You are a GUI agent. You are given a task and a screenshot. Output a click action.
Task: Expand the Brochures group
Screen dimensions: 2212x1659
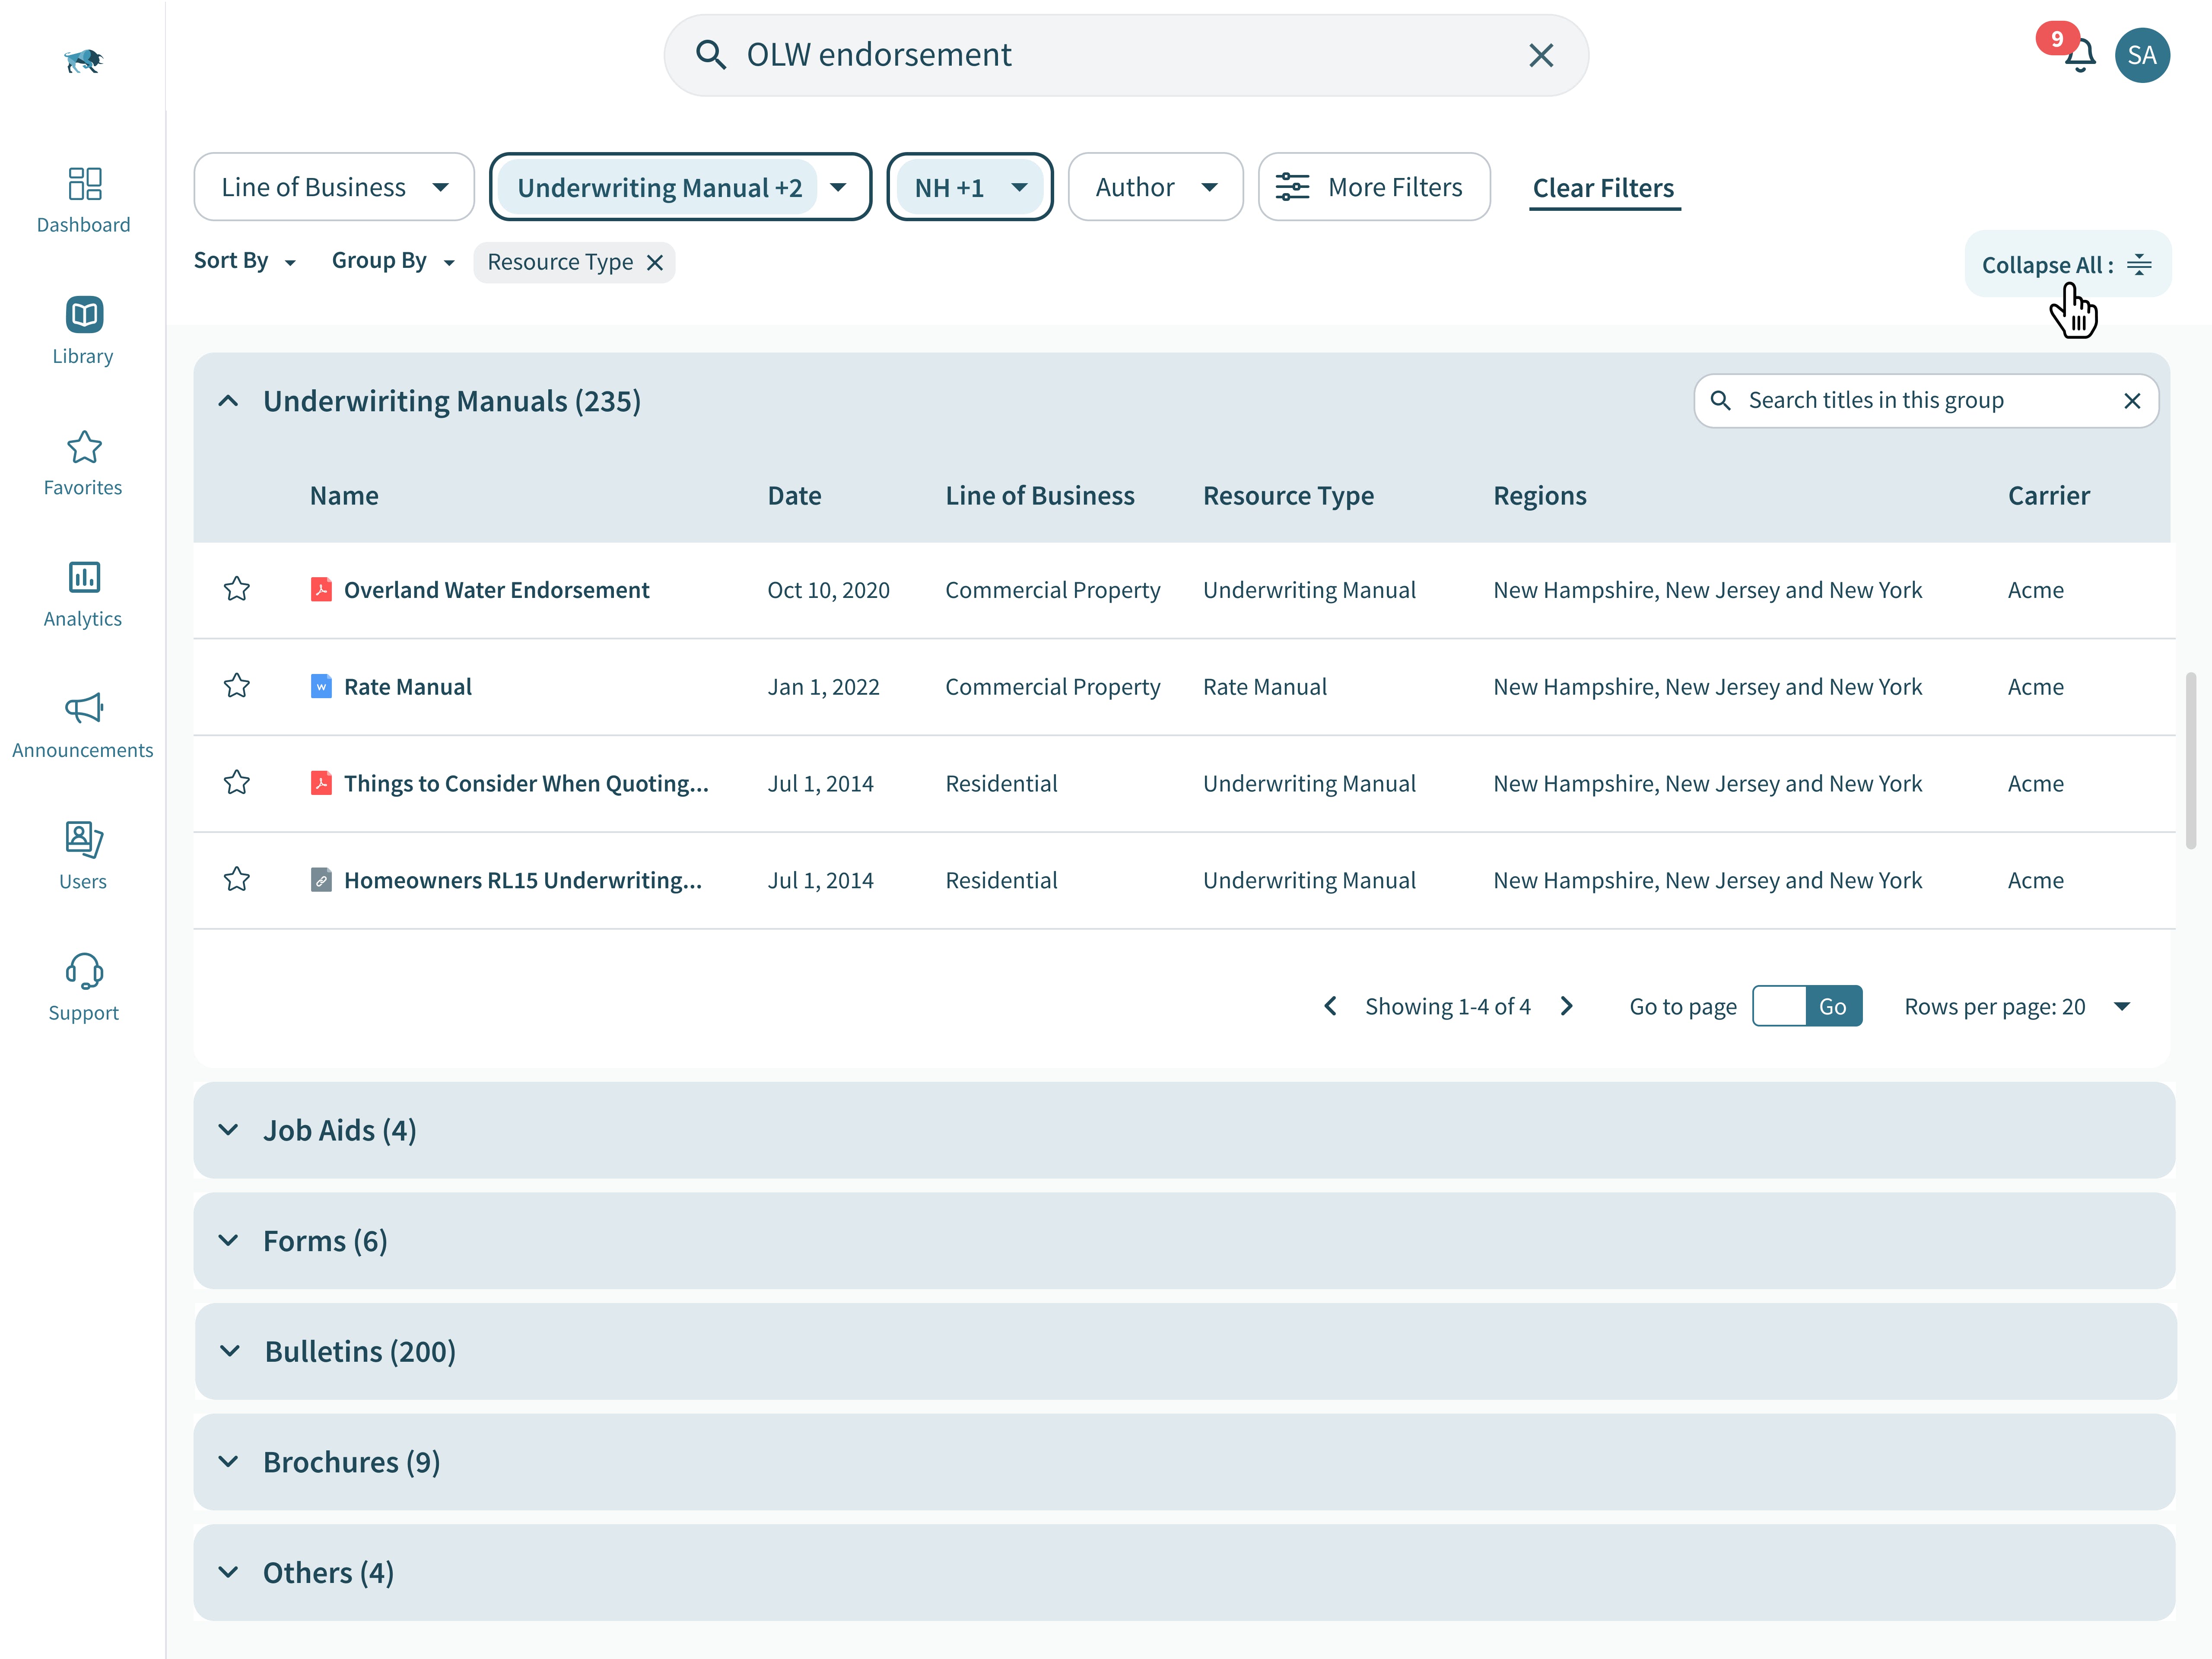[229, 1462]
